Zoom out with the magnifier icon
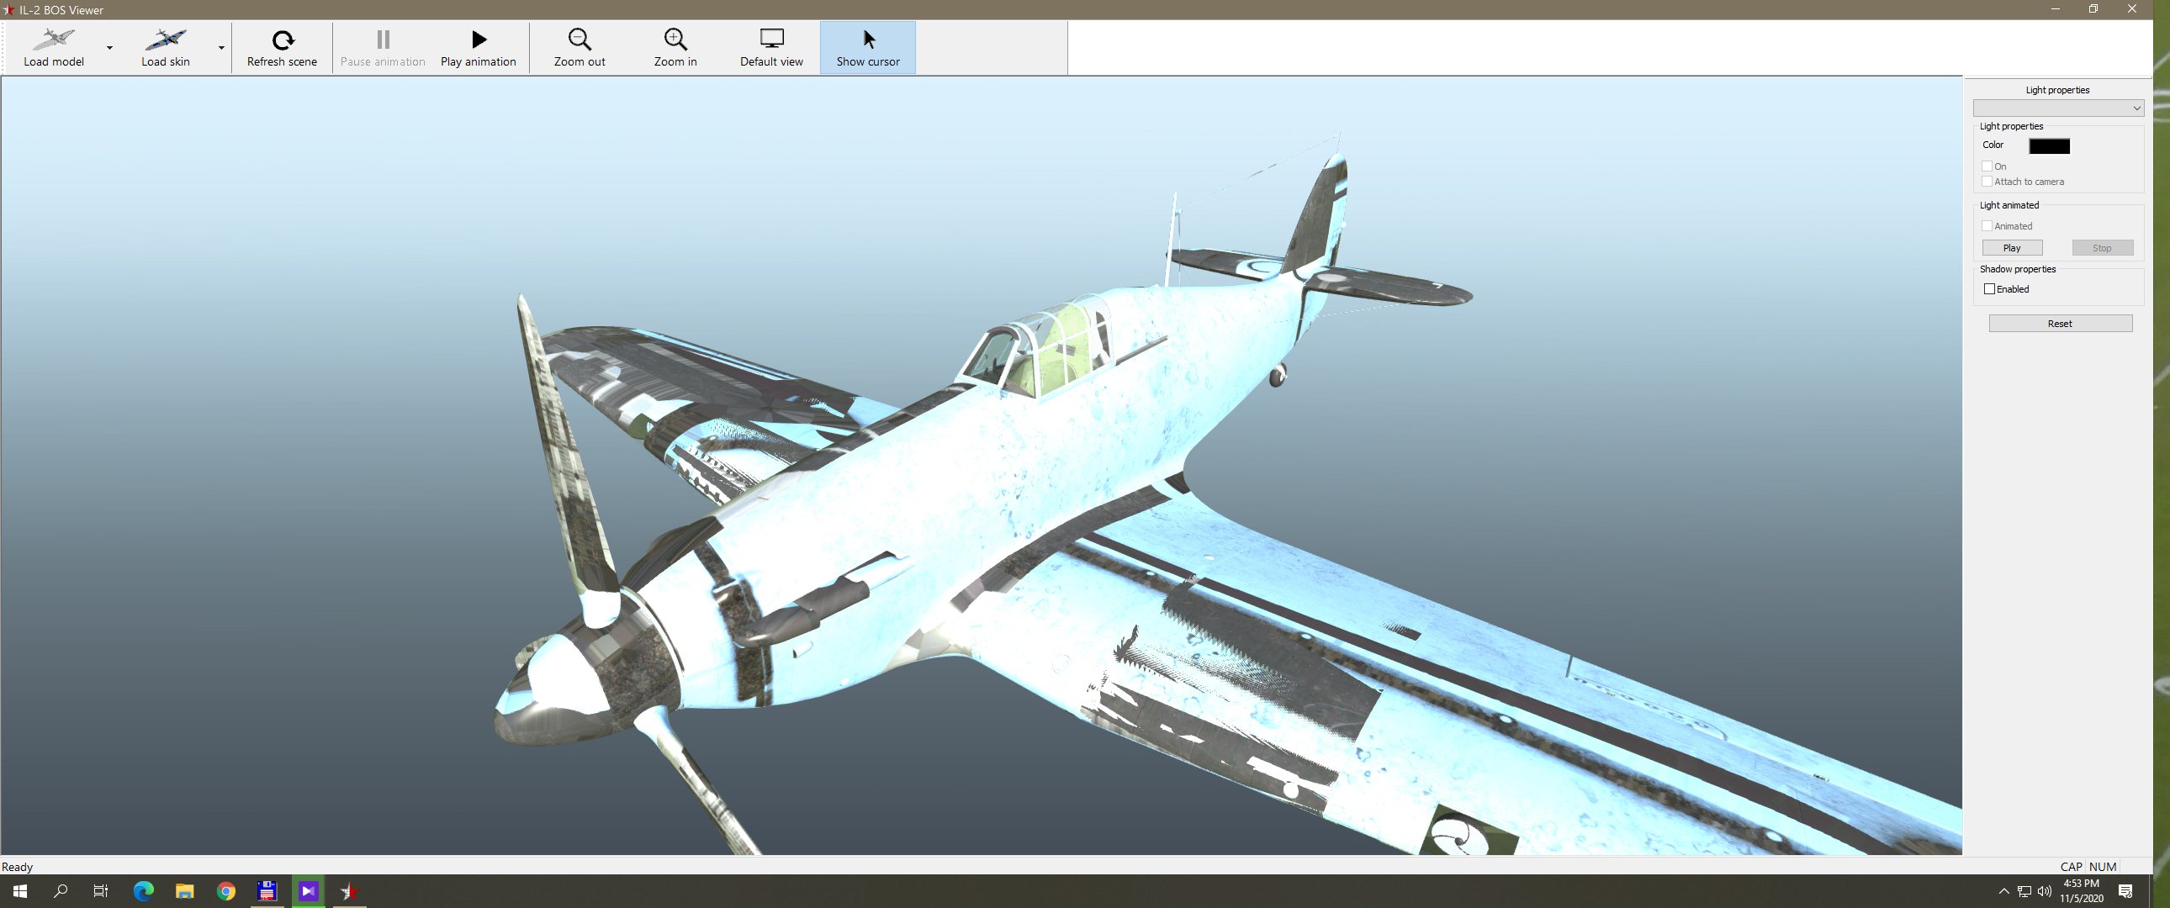Image resolution: width=2170 pixels, height=908 pixels. pyautogui.click(x=580, y=39)
